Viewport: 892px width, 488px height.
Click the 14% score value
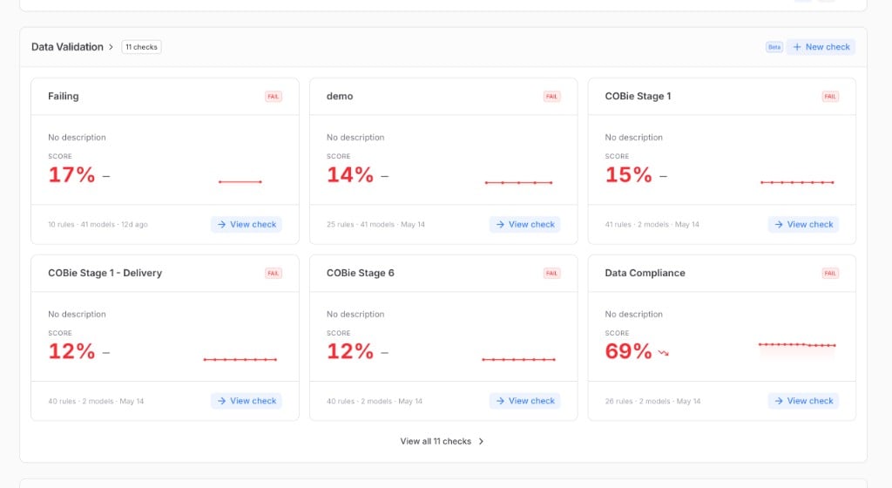[350, 174]
